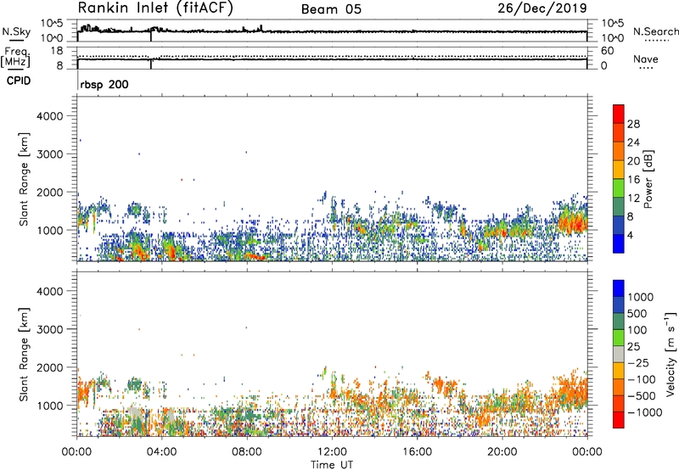Screen dimensions: 679x470
Task: Click the '08:00' time axis tick label
Action: (247, 452)
